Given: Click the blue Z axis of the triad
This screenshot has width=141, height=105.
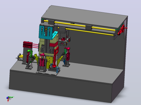Looking at the screenshot, I should [x=7, y=98].
